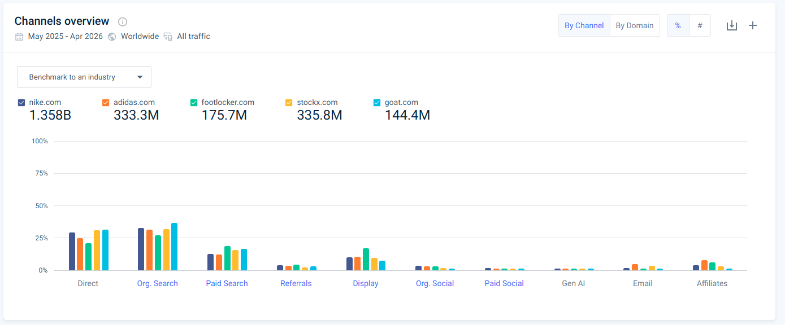The height and width of the screenshot is (325, 785).
Task: Click the 100% y-axis label
Action: click(40, 141)
